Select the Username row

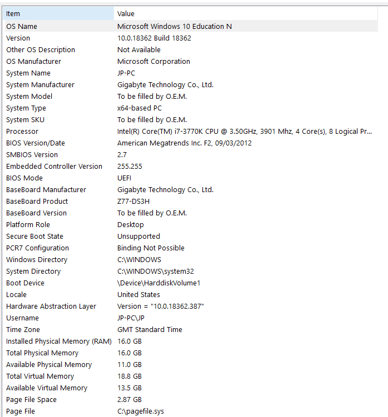pos(22,318)
